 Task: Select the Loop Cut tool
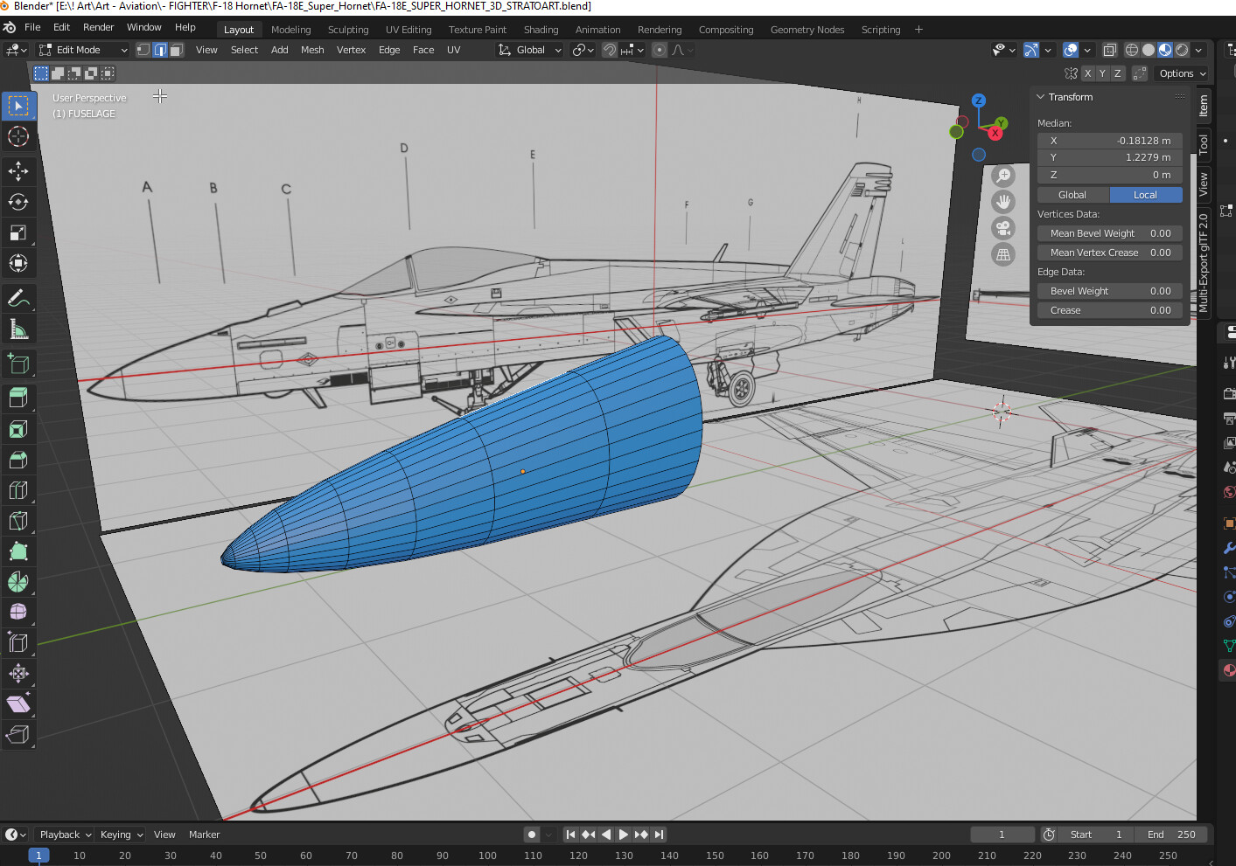pyautogui.click(x=18, y=490)
